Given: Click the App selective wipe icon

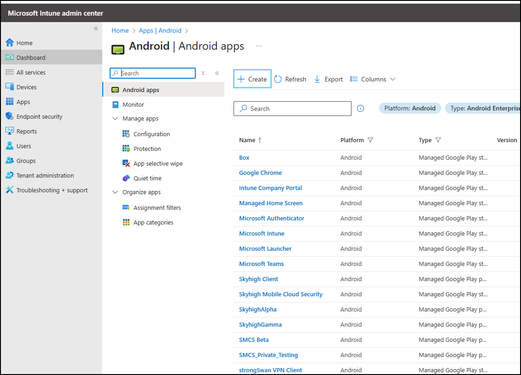Looking at the screenshot, I should click(126, 163).
